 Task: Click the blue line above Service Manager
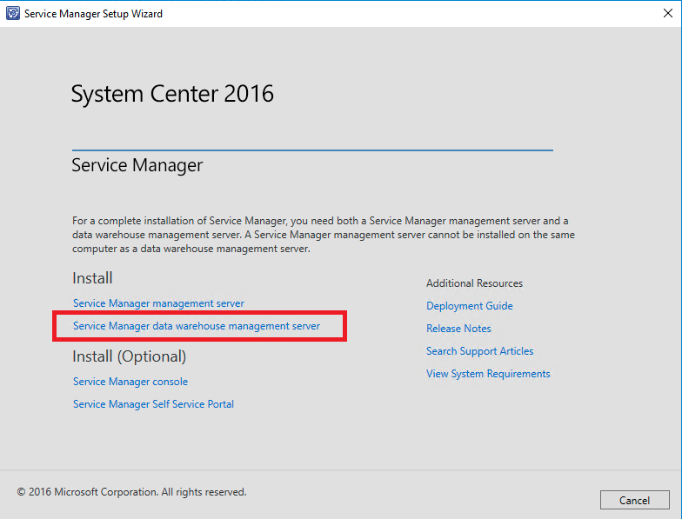click(x=311, y=150)
